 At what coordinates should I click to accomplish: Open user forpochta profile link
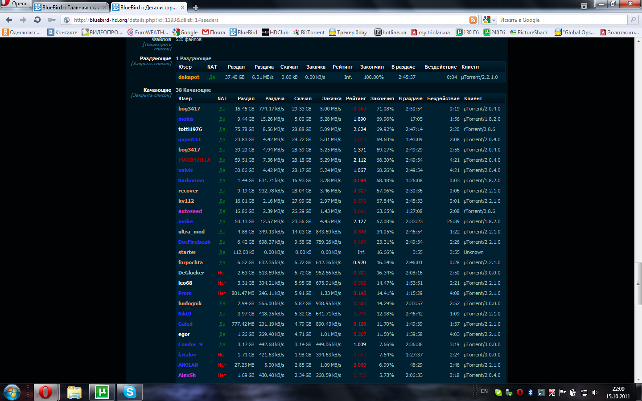point(190,262)
